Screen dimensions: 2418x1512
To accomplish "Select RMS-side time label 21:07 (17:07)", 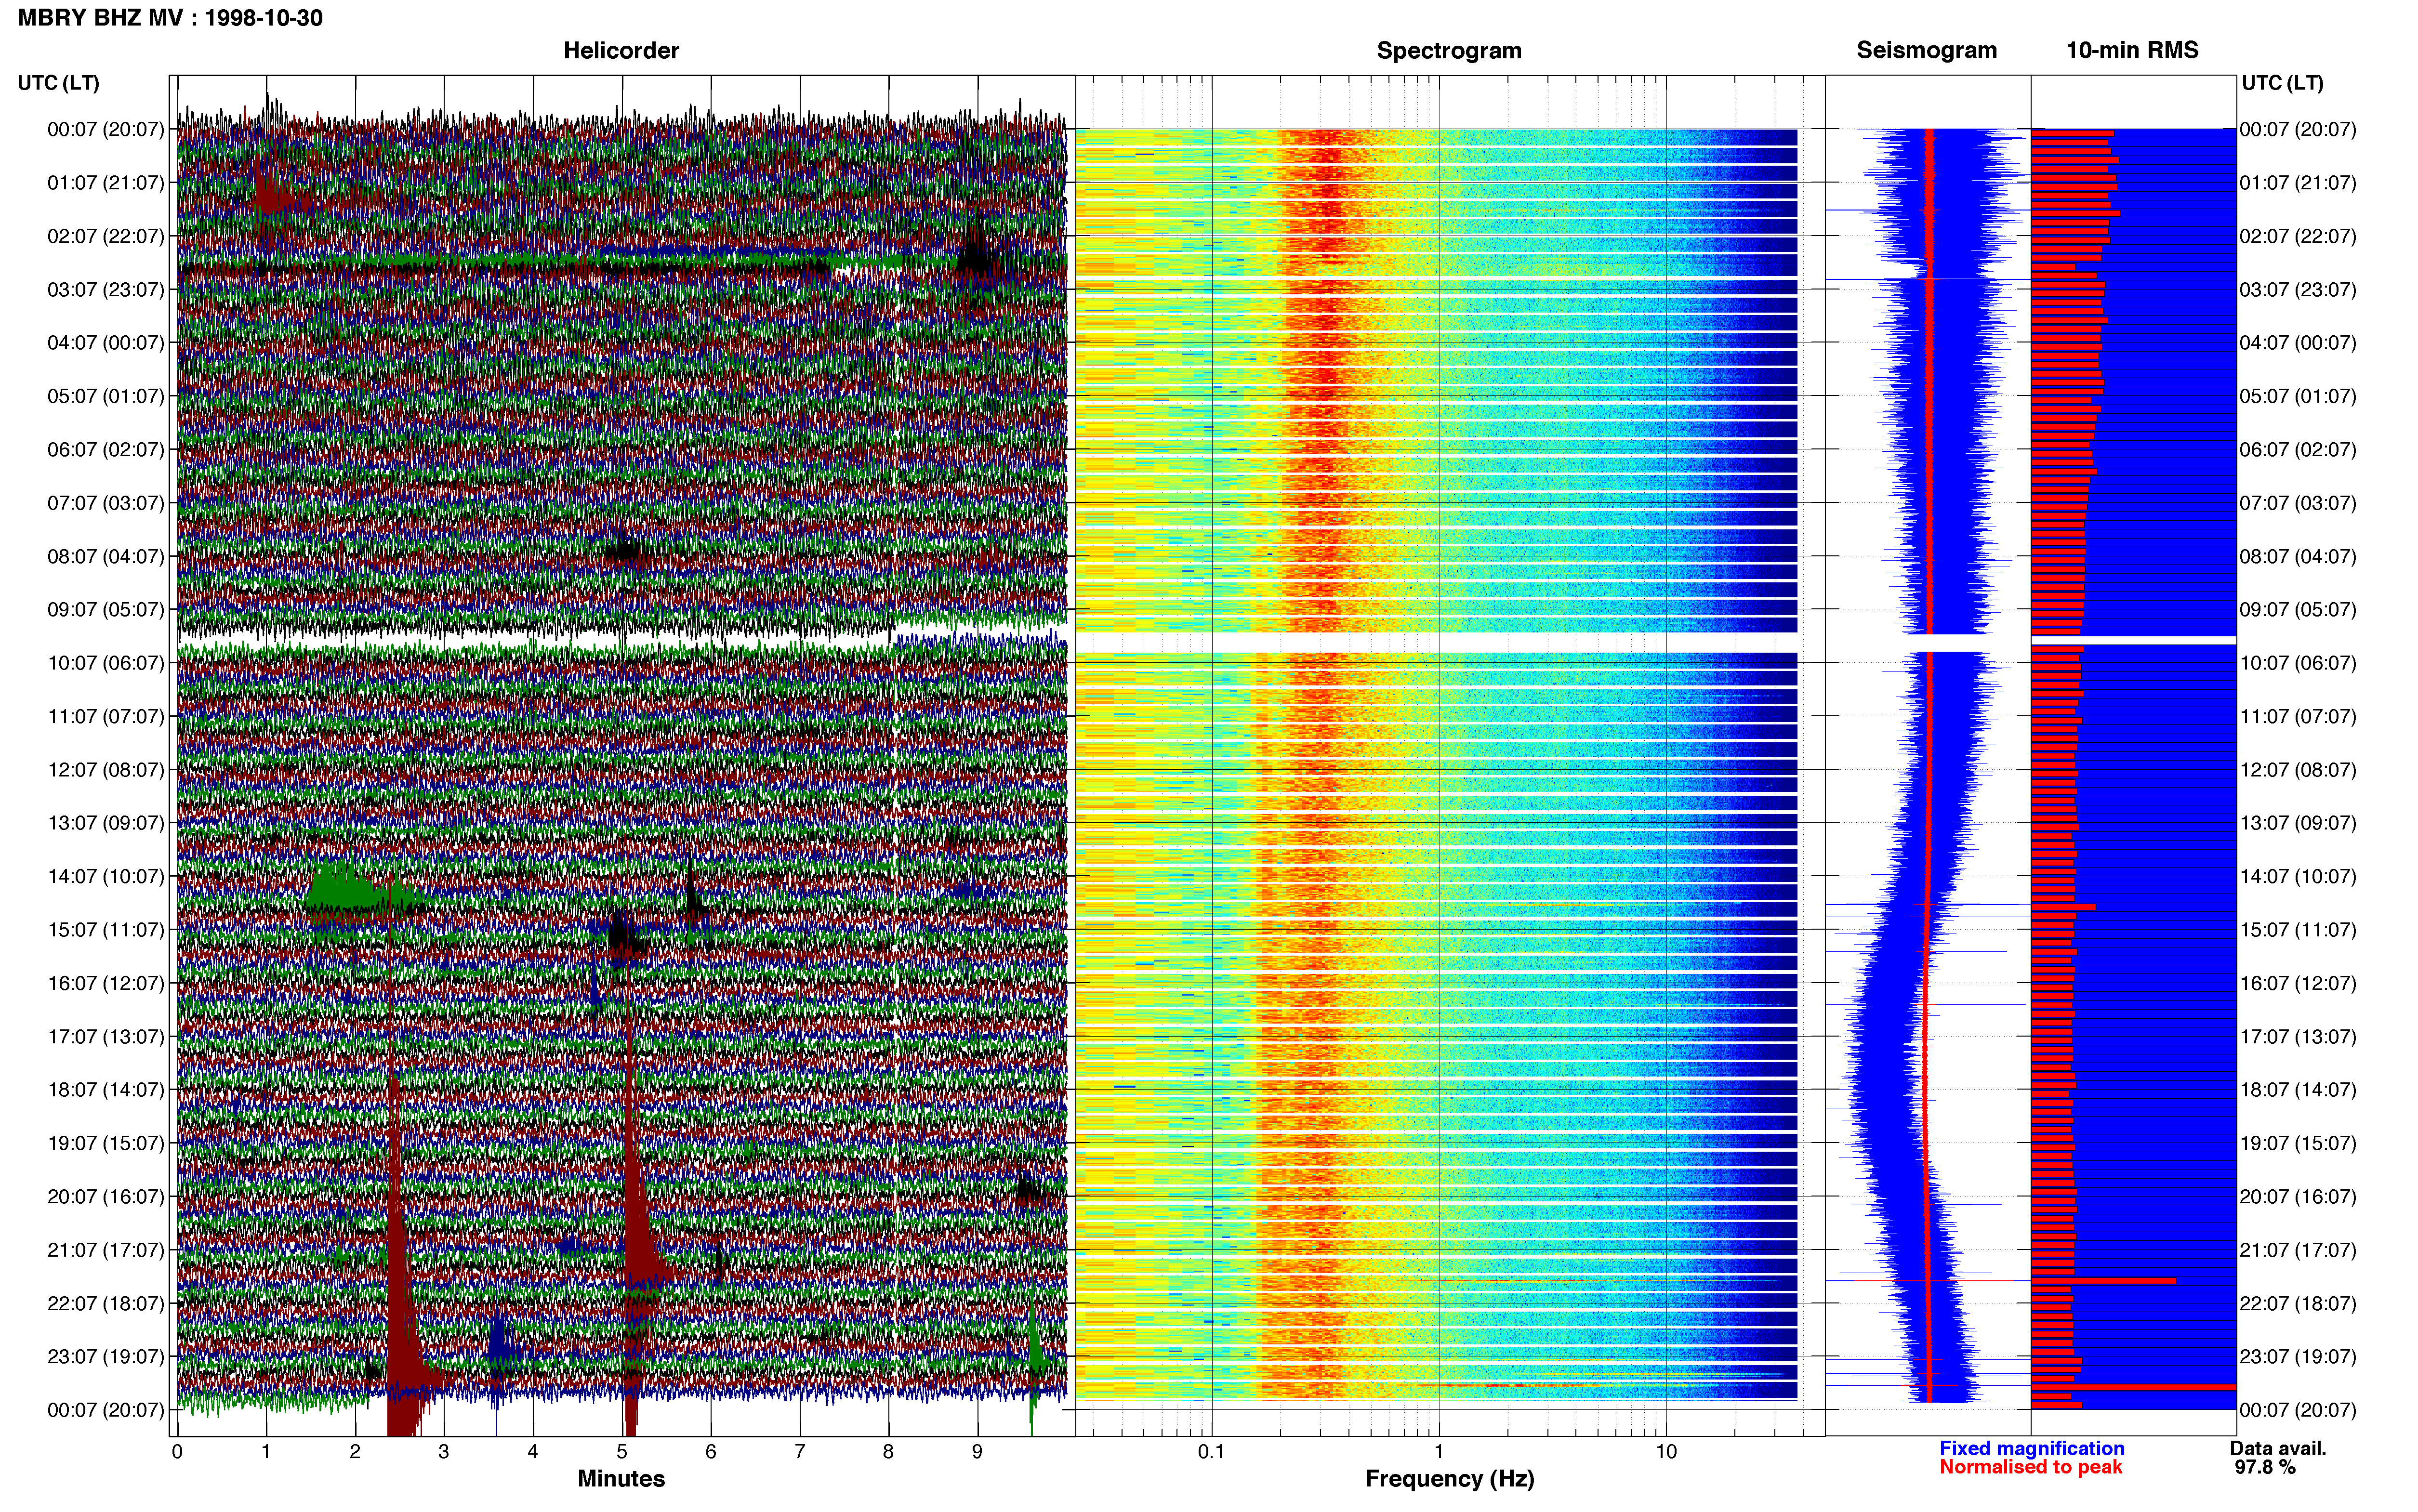I will [2298, 1250].
